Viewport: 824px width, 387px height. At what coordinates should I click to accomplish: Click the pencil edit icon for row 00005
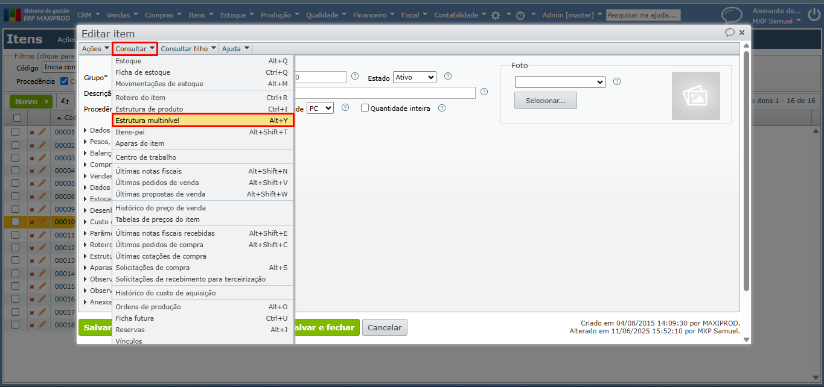pyautogui.click(x=42, y=183)
